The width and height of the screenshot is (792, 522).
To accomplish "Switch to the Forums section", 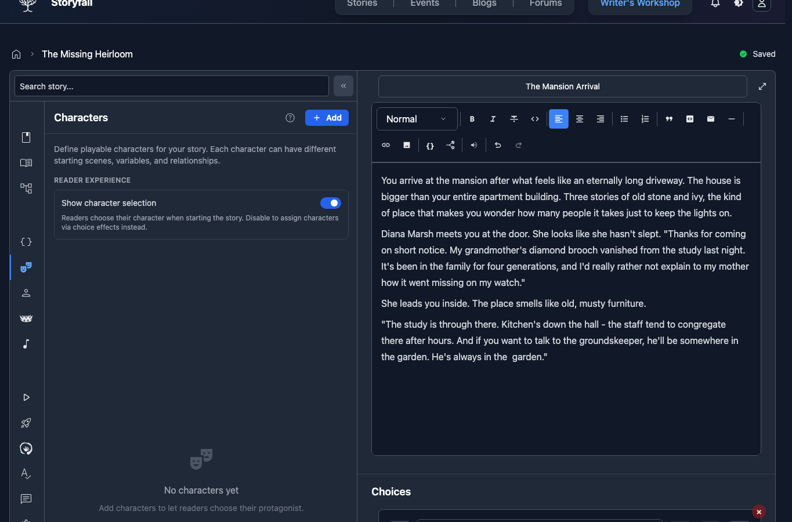I will tap(545, 3).
